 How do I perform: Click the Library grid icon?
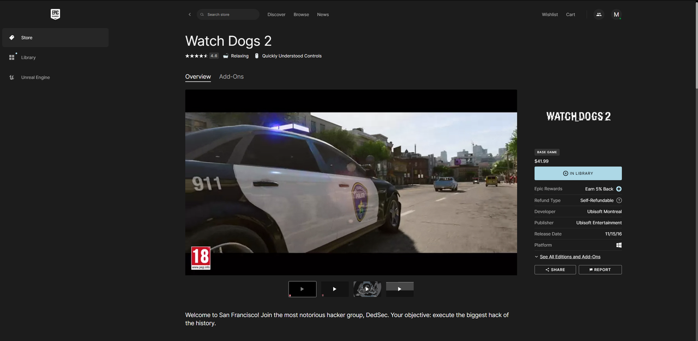pos(12,58)
